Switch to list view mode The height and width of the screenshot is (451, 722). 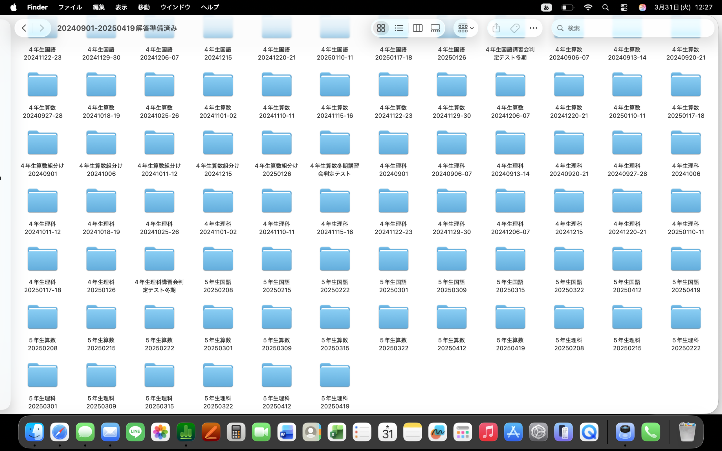[399, 28]
